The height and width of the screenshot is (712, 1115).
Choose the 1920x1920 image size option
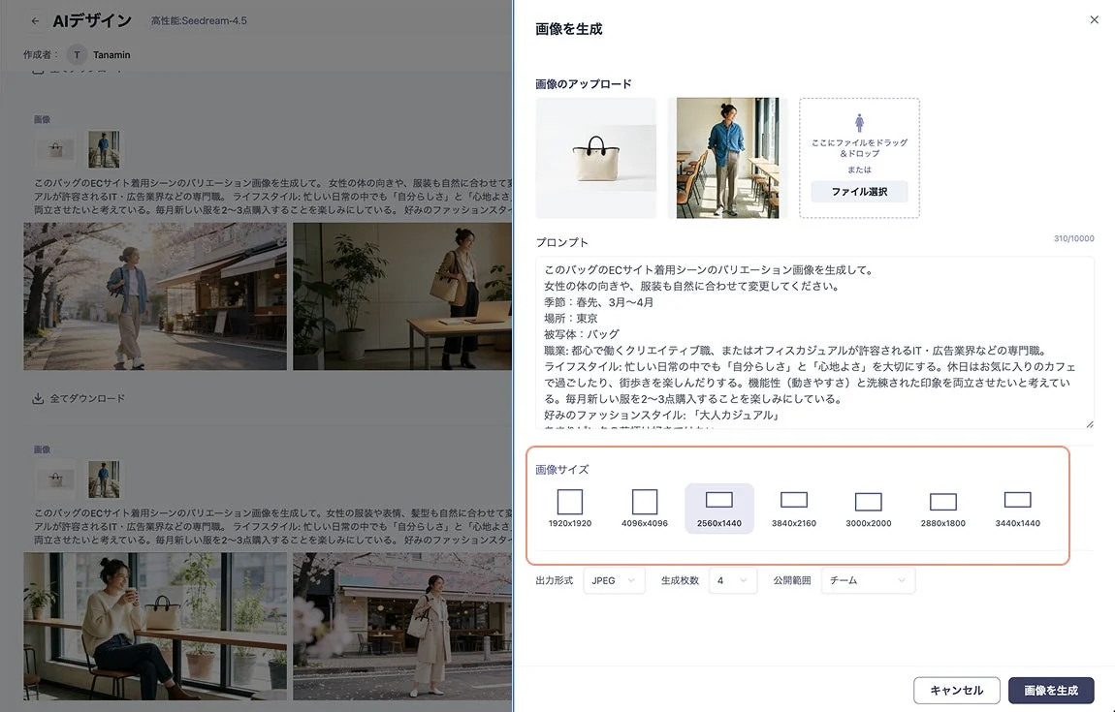click(x=569, y=502)
